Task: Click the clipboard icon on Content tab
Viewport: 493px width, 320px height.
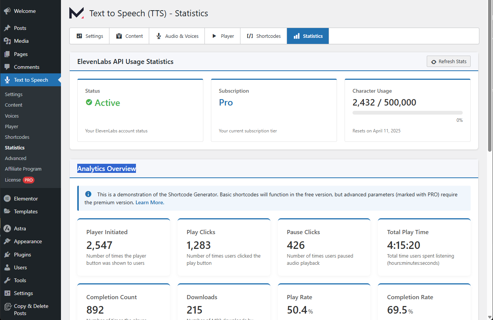Action: [119, 36]
